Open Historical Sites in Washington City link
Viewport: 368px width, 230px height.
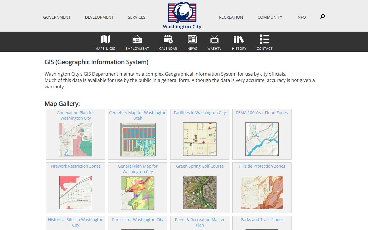point(76,222)
